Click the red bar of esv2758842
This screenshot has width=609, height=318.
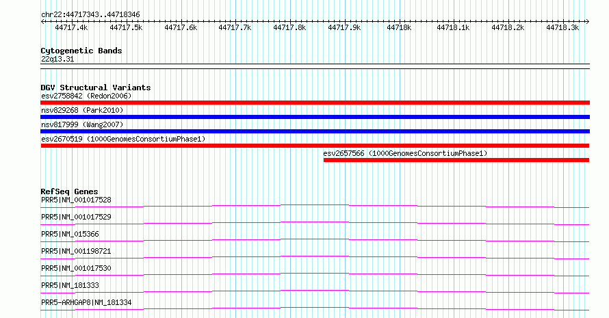click(x=315, y=103)
